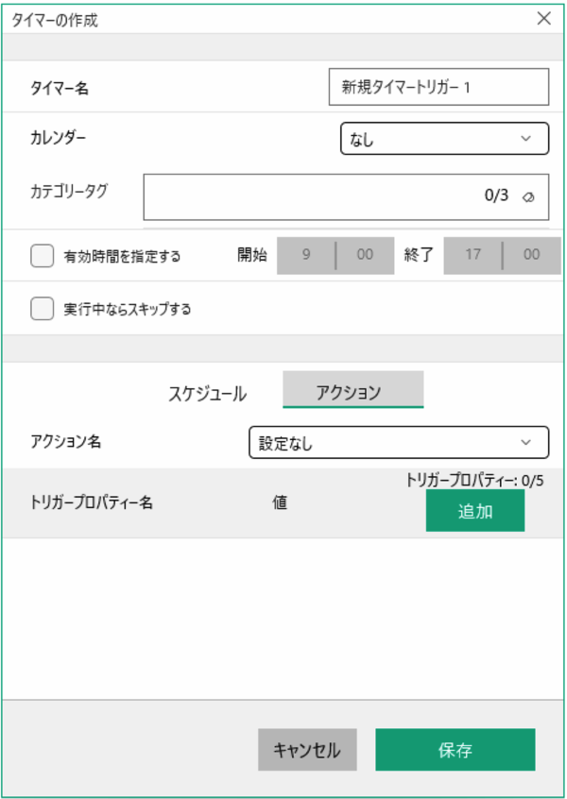Viewport: 567px width, 799px height.
Task: Enable the 有効時間を指定する checkbox
Action: coord(41,255)
